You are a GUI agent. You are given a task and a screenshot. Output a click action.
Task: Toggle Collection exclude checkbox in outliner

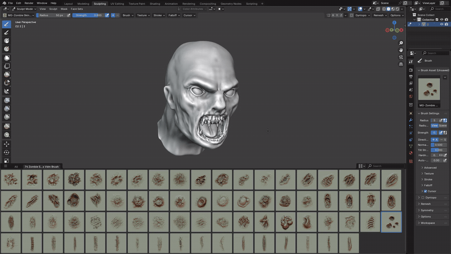pos(437,20)
